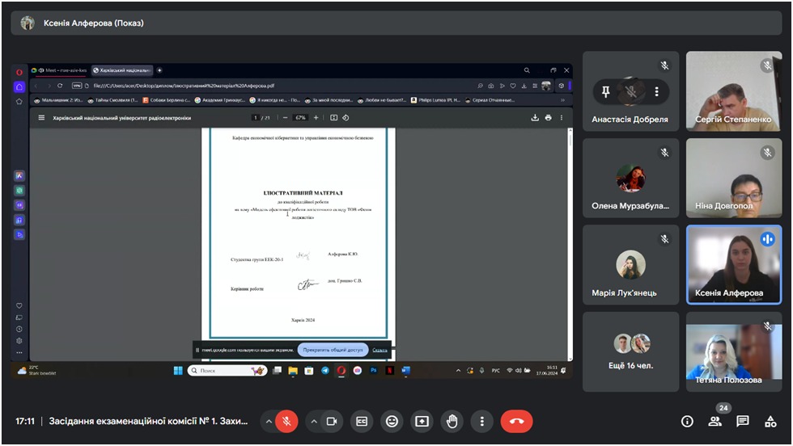Show the people panel with 24 participants
The height and width of the screenshot is (446, 793).
[x=715, y=421]
